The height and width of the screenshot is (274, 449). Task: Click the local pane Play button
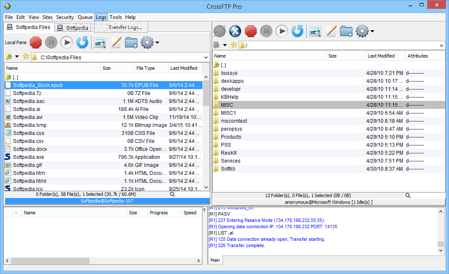click(x=67, y=43)
